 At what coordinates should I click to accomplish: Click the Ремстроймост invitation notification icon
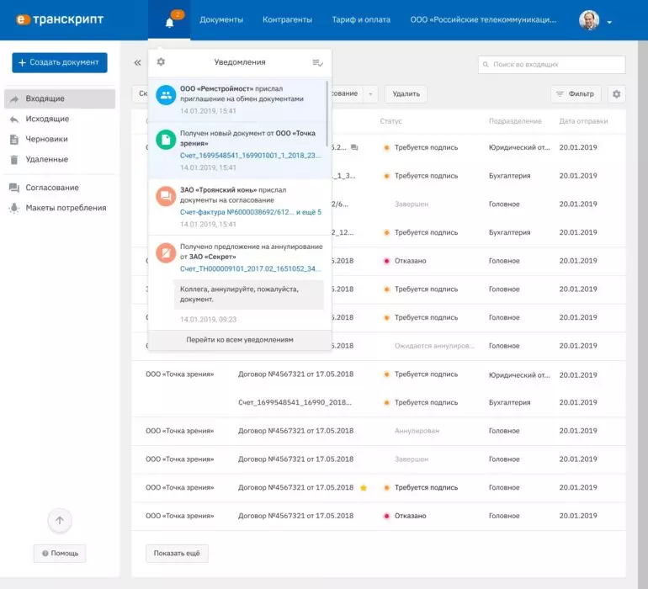[166, 95]
